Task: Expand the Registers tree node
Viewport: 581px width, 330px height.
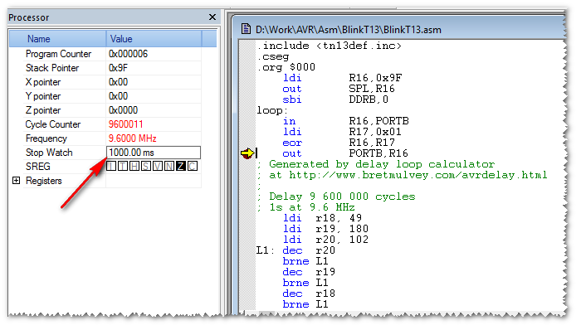Action: point(16,181)
